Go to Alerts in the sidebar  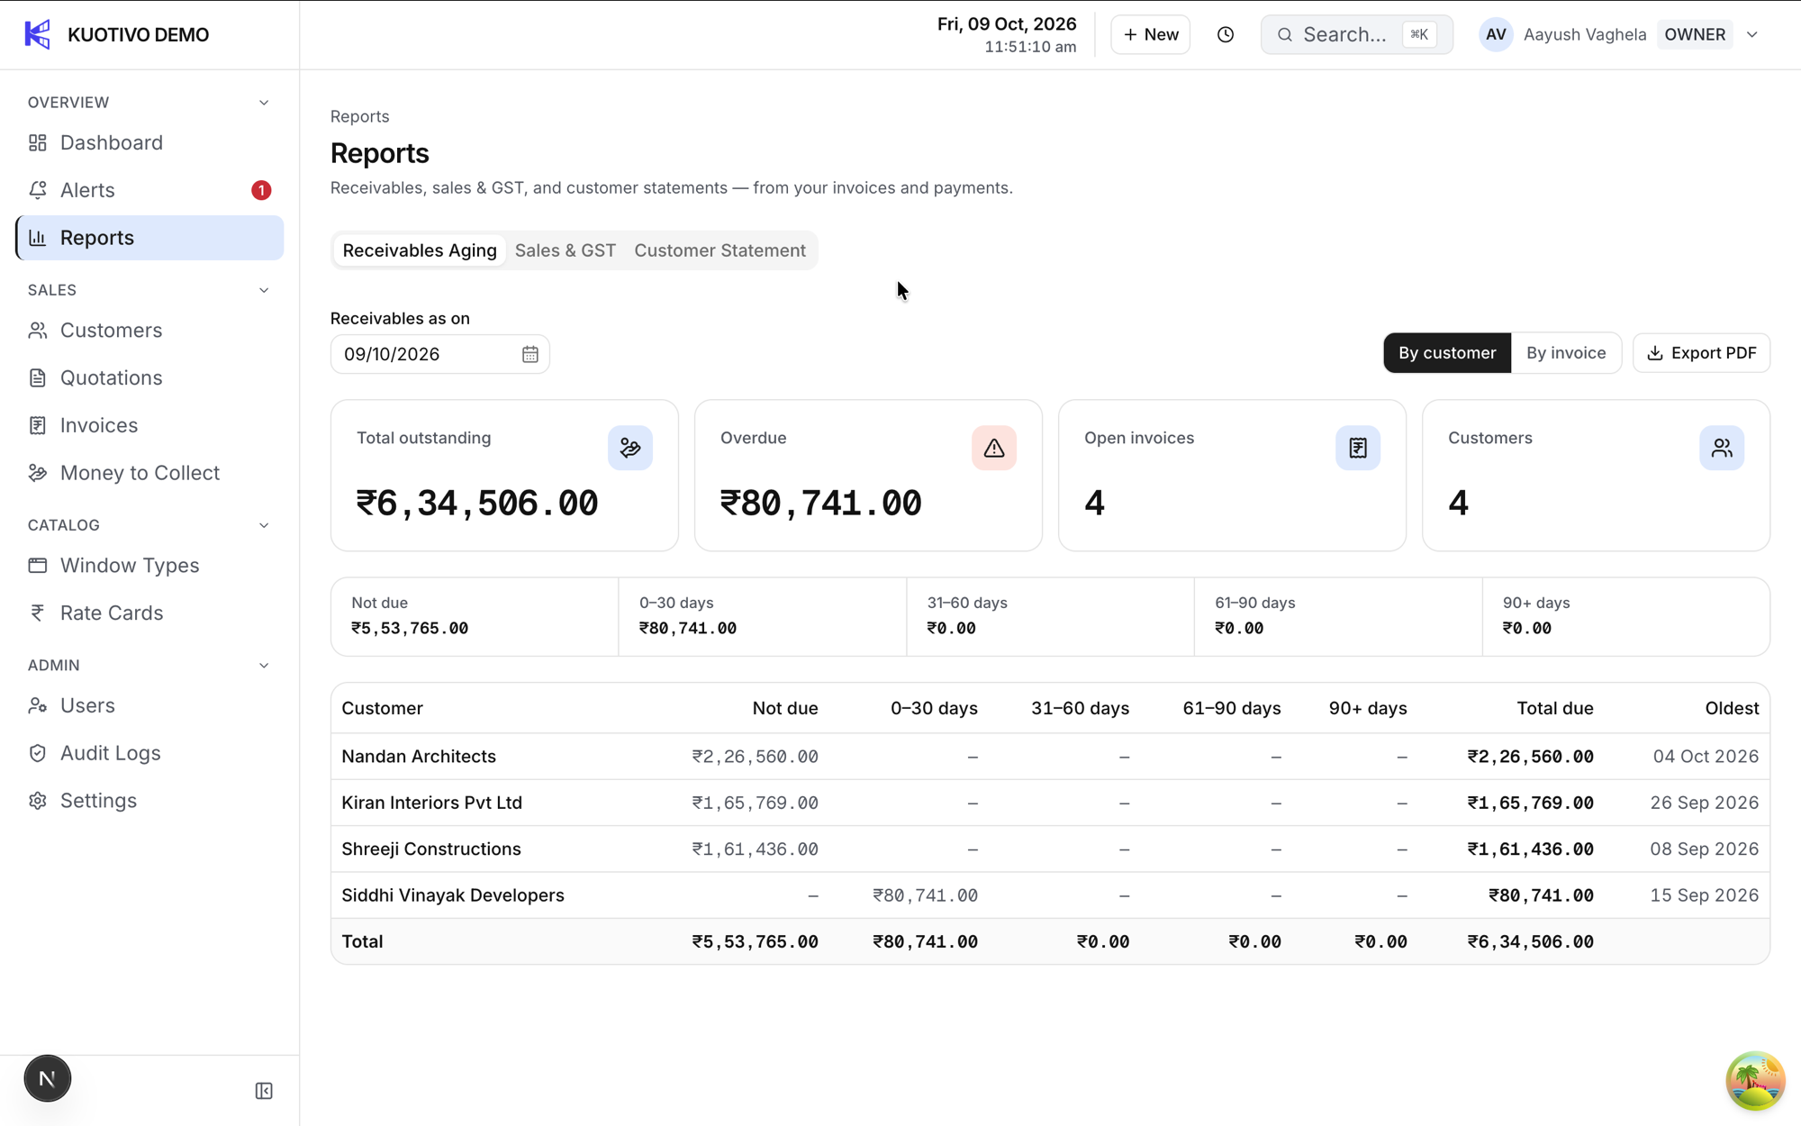point(149,190)
